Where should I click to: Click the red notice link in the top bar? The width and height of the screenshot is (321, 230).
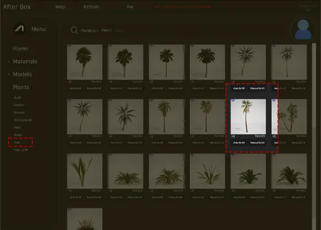point(182,7)
